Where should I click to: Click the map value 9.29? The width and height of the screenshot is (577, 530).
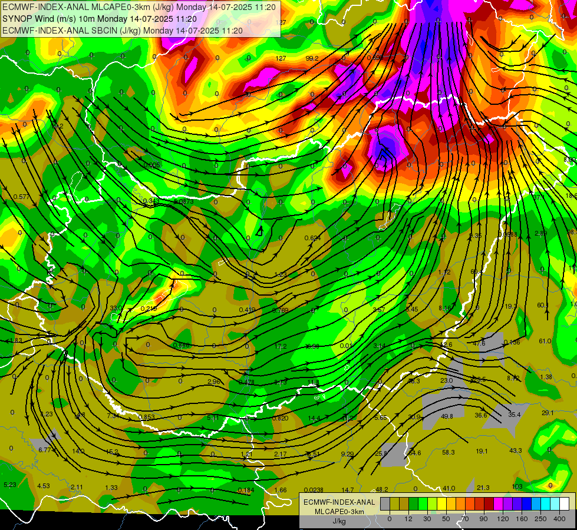pos(347,454)
